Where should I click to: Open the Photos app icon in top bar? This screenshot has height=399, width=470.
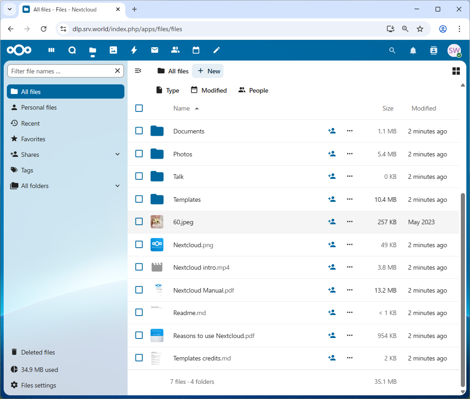(x=113, y=50)
